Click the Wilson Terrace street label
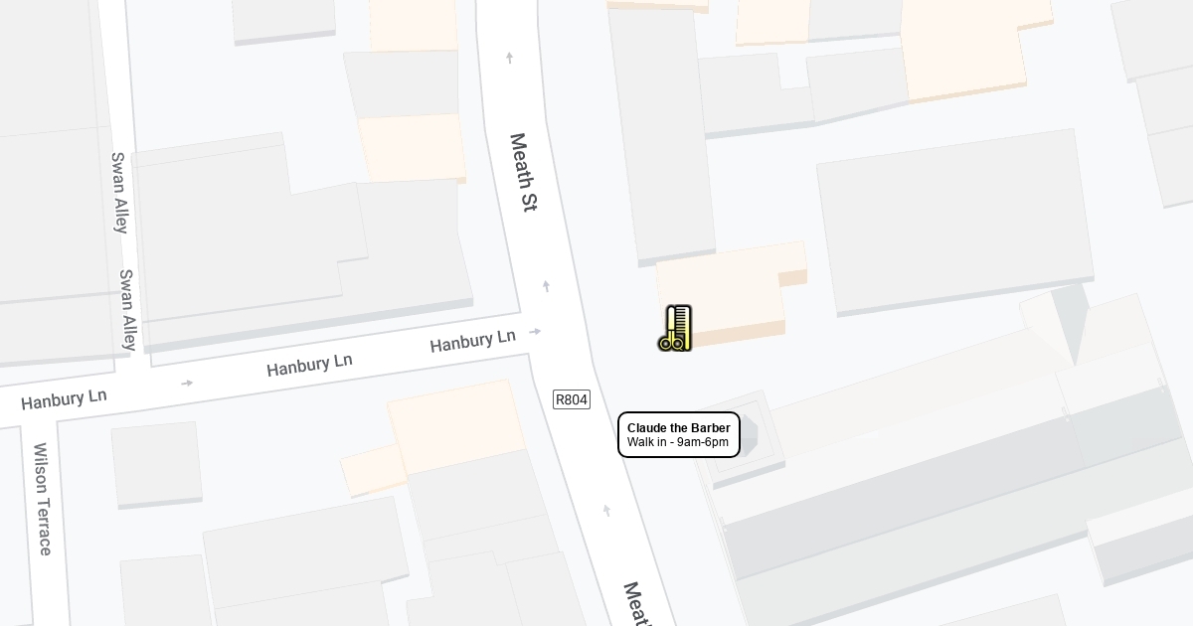The image size is (1193, 626). (44, 499)
